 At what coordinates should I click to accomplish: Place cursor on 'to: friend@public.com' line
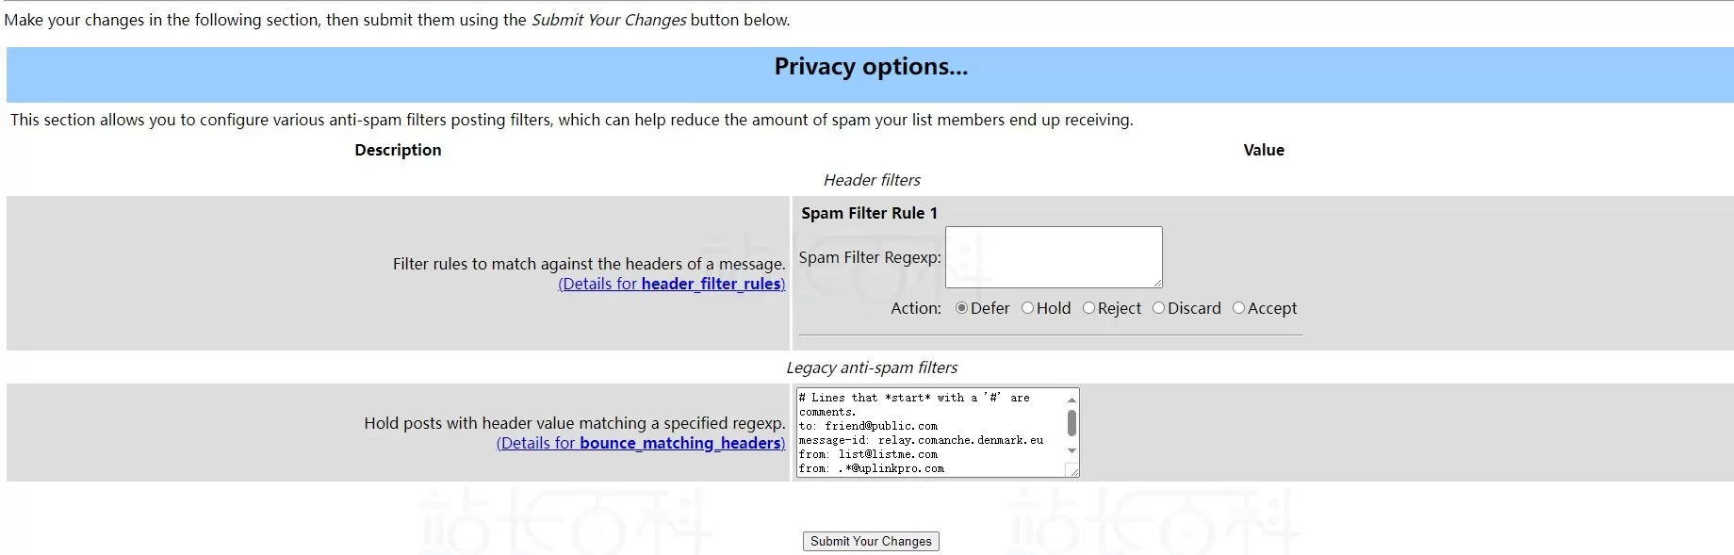pos(868,426)
